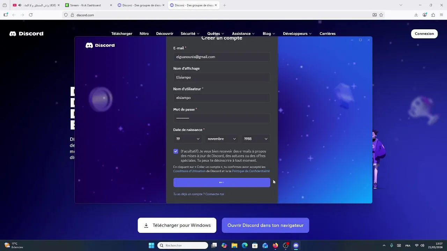Image resolution: width=447 pixels, height=251 pixels.
Task: Open the Firefox hamburger menu
Action: coord(442,15)
